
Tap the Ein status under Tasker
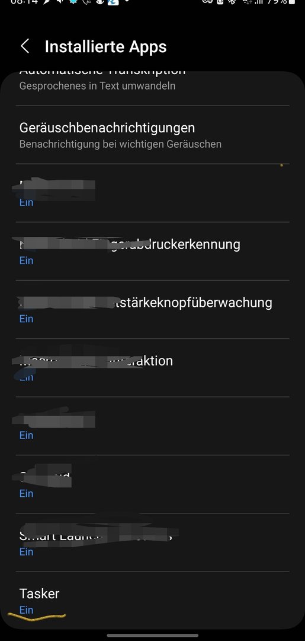(27, 610)
